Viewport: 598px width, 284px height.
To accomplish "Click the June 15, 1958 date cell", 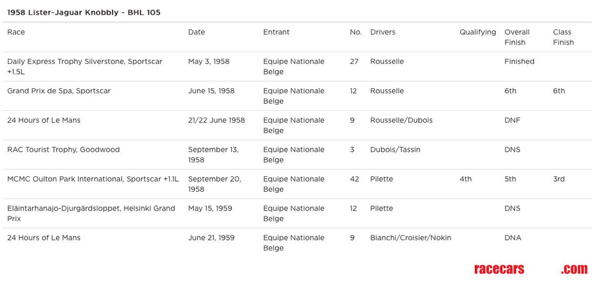I will [211, 91].
